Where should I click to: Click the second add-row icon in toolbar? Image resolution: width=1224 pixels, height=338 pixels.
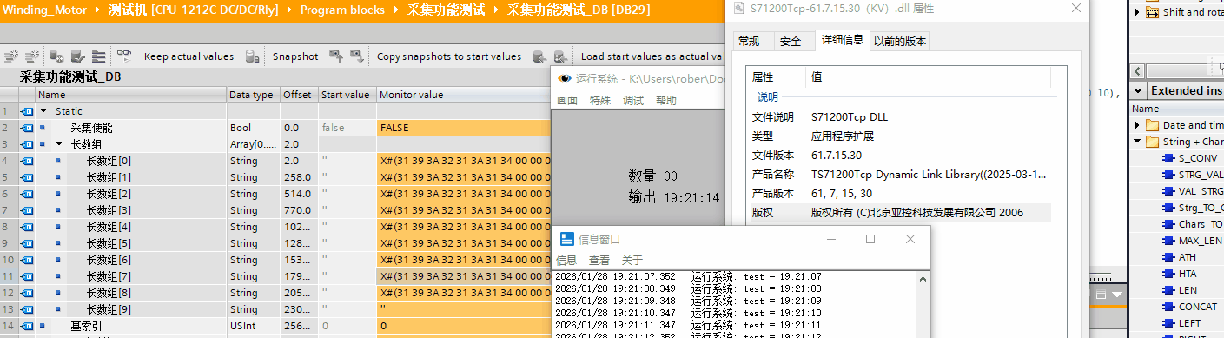tap(32, 56)
